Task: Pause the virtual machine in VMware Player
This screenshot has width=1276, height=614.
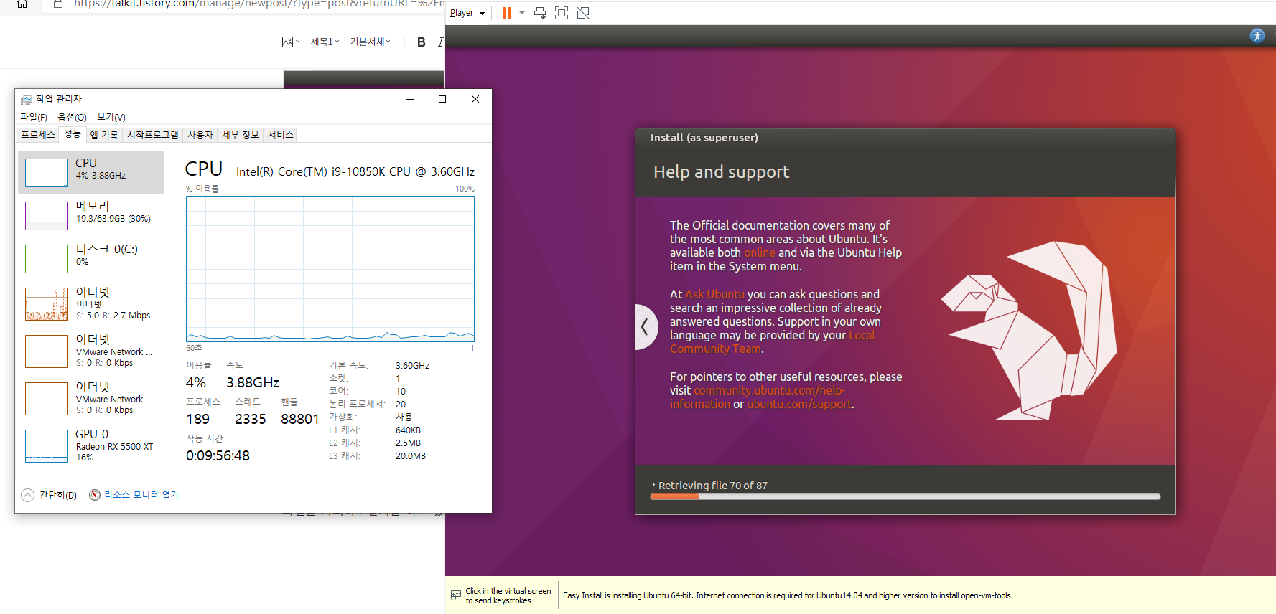Action: coord(507,13)
